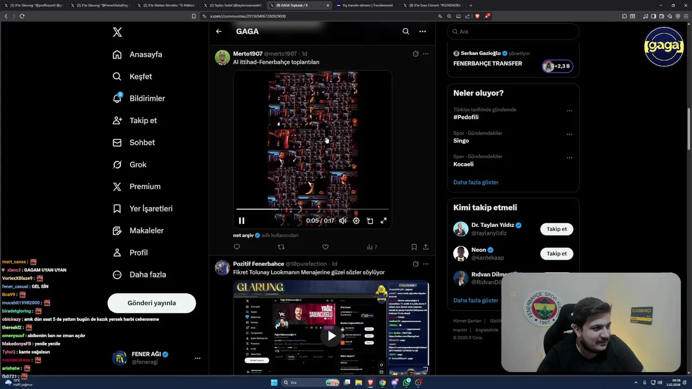Open more options for Singo trend

point(569,134)
